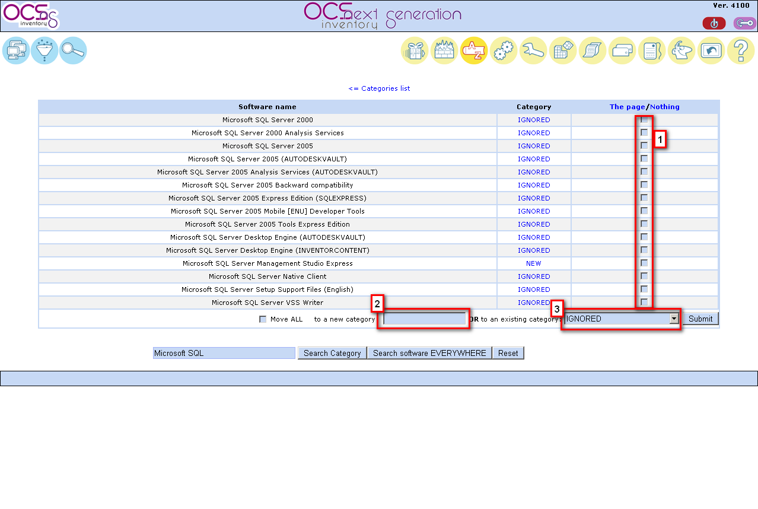Click the grid and cube registry icon
The image size is (758, 509).
click(x=563, y=51)
